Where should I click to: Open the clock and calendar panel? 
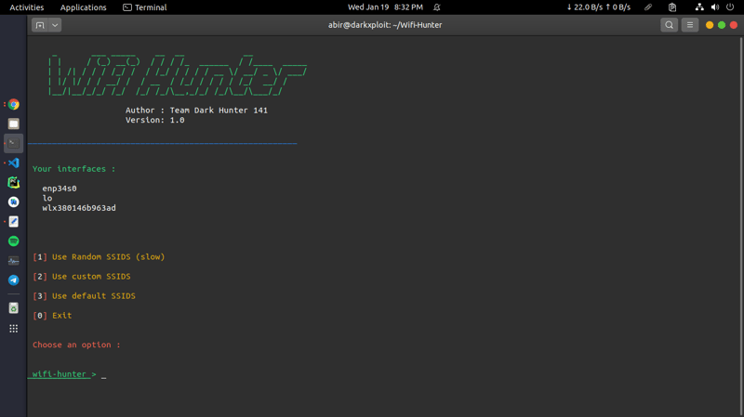[x=385, y=7]
